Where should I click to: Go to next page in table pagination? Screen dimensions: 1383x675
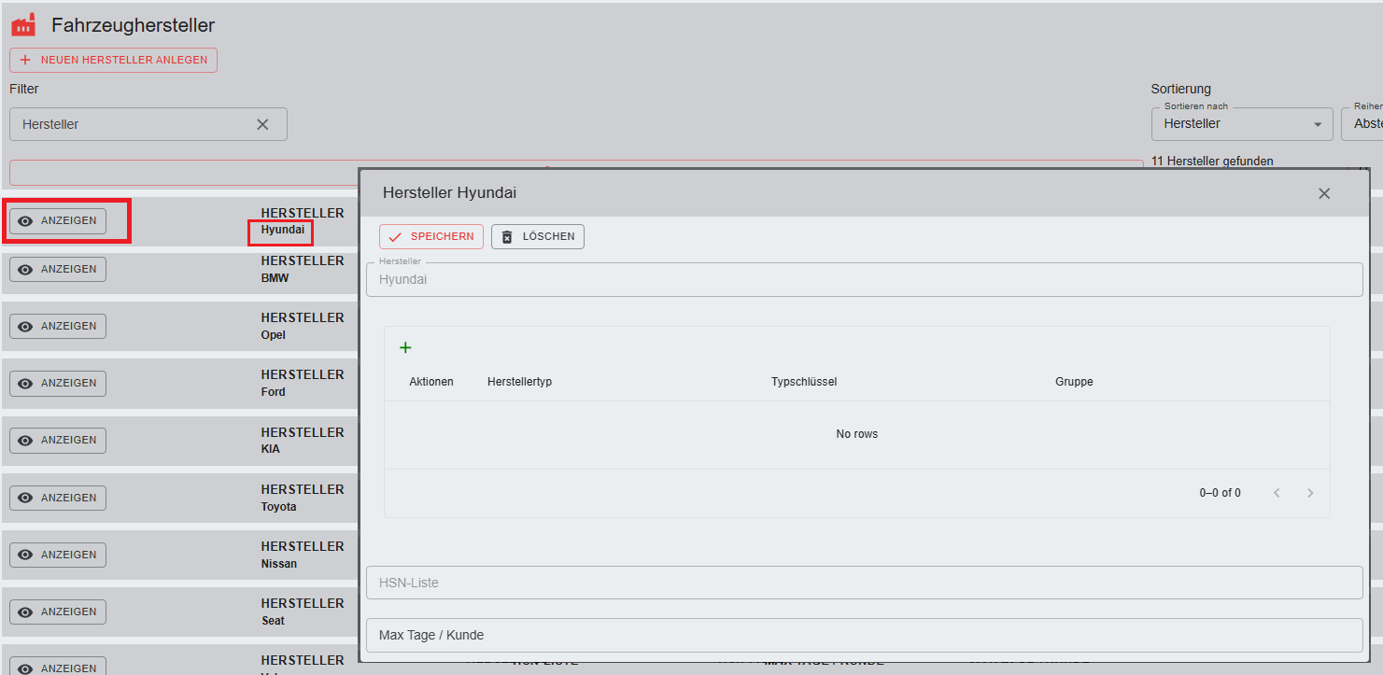pos(1310,493)
